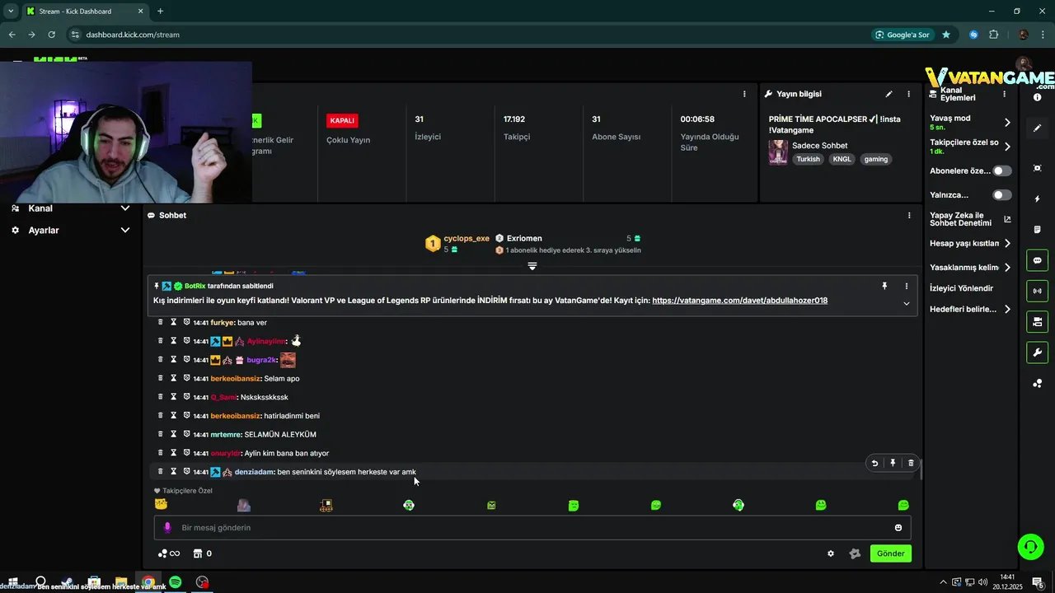Ban mrtemre using the shield icon
Viewport: 1055px width, 593px height.
186,434
